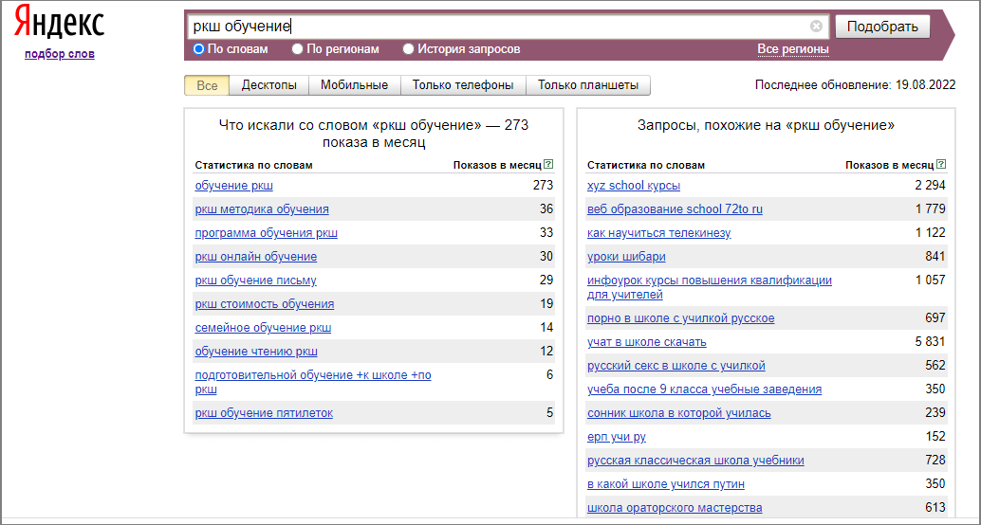Select the 'По регионам' radio button
Screen dimensions: 981x525
point(298,48)
